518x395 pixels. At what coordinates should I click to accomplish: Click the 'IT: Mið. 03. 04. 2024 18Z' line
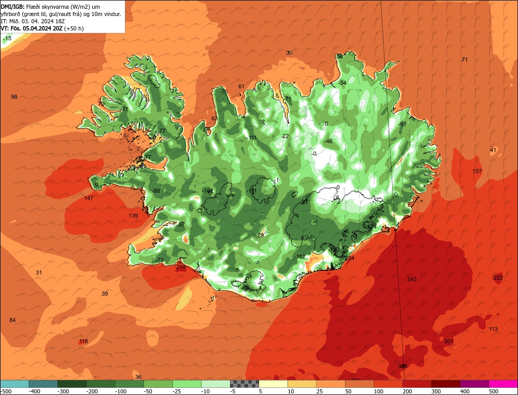33,21
